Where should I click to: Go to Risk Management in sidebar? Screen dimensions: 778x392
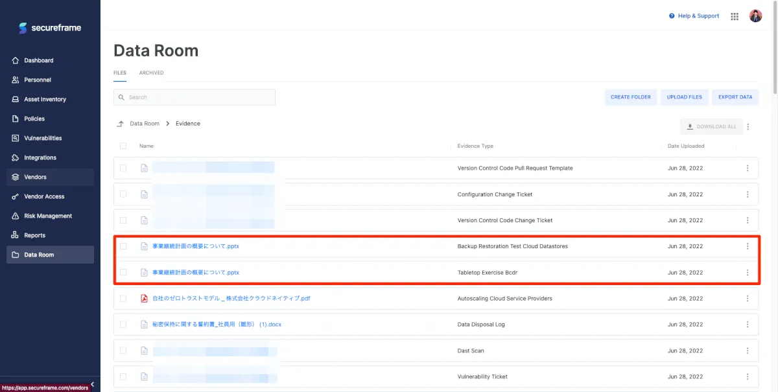coord(48,216)
